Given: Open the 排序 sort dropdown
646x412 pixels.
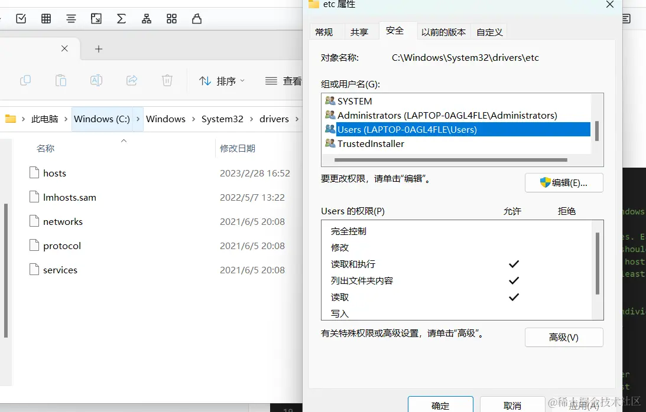Looking at the screenshot, I should (x=222, y=81).
